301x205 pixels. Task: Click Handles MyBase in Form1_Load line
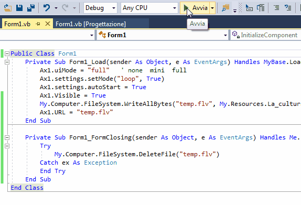point(261,62)
